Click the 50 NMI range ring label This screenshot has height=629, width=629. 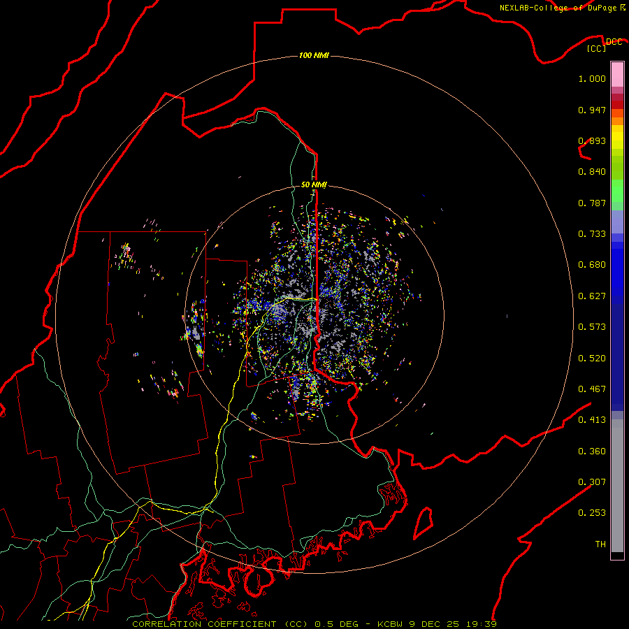tap(314, 185)
